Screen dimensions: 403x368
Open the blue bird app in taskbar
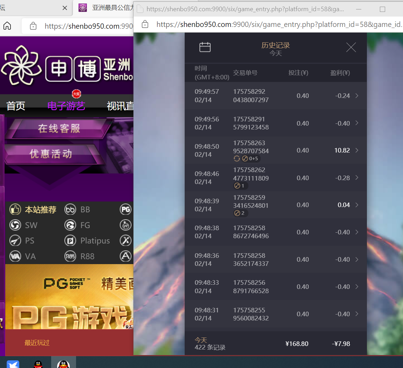coord(13,364)
